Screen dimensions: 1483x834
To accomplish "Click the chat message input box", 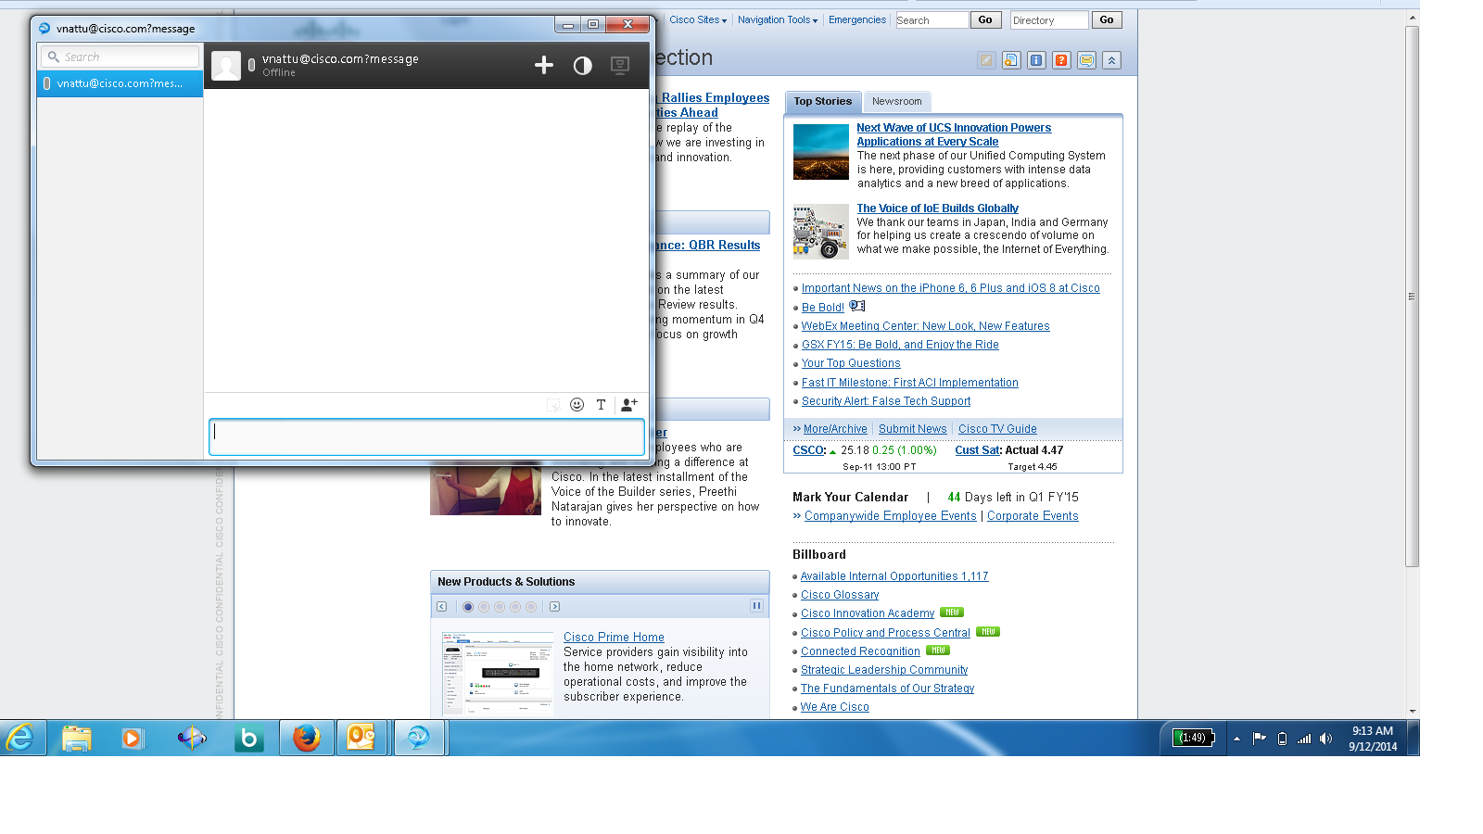I will (x=426, y=436).
